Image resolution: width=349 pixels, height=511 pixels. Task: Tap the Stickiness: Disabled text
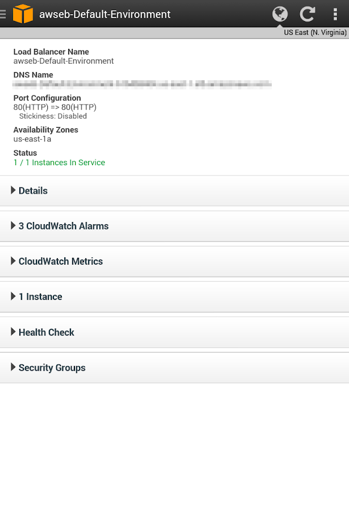(53, 116)
